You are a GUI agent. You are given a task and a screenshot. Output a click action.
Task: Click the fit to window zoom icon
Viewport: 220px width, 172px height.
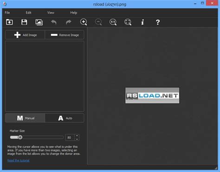(x=128, y=22)
